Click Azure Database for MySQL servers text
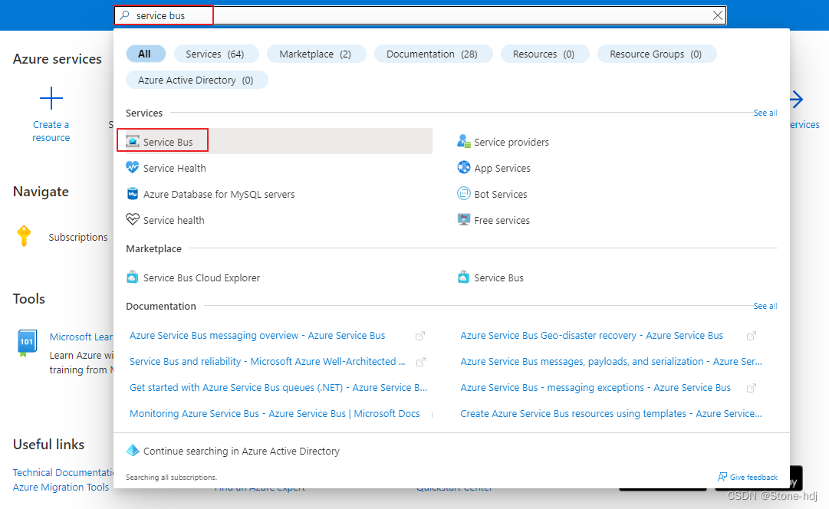This screenshot has width=829, height=509. [x=219, y=194]
